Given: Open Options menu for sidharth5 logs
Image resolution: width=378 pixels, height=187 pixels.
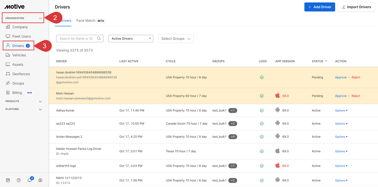Looking at the screenshot, I should point(341,166).
